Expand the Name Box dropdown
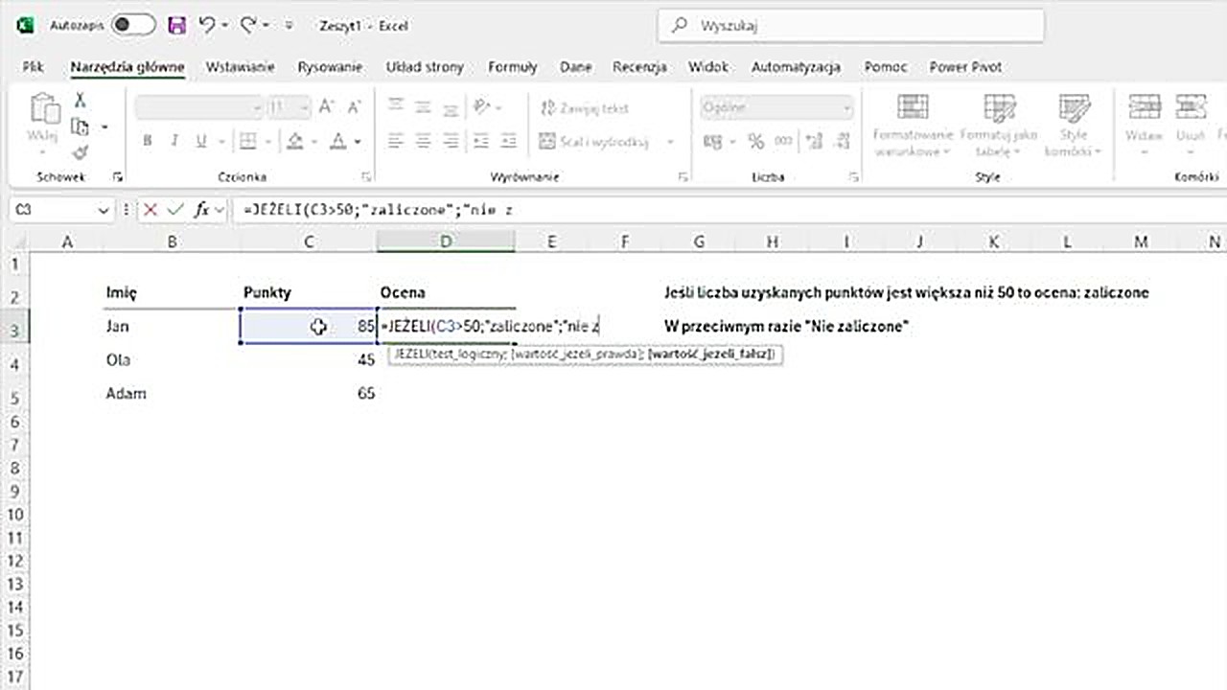 (x=104, y=210)
